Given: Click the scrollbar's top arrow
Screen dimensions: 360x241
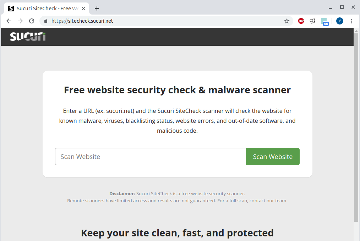Looking at the screenshot, I should [x=357, y=31].
